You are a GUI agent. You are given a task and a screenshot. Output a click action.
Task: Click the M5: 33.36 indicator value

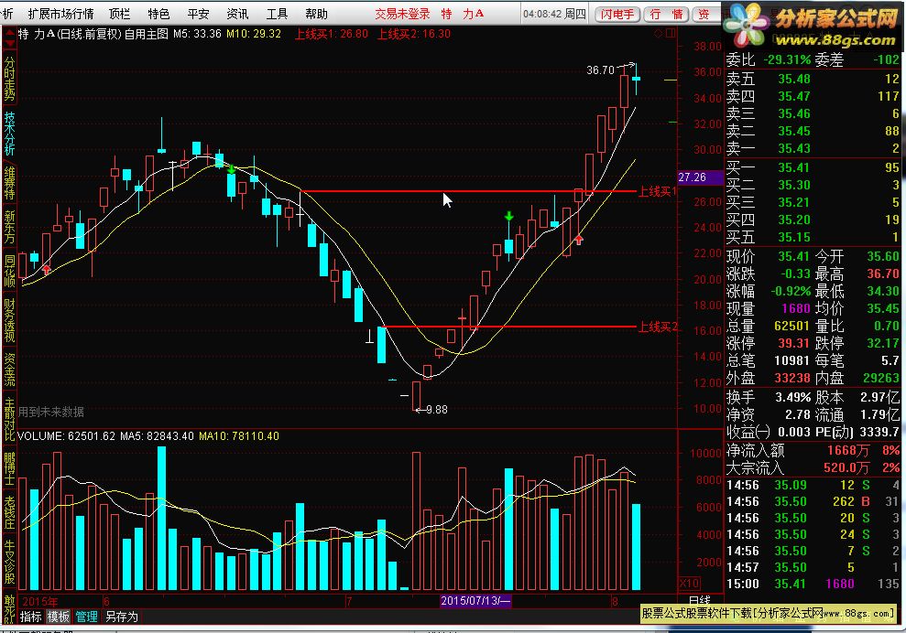click(196, 34)
